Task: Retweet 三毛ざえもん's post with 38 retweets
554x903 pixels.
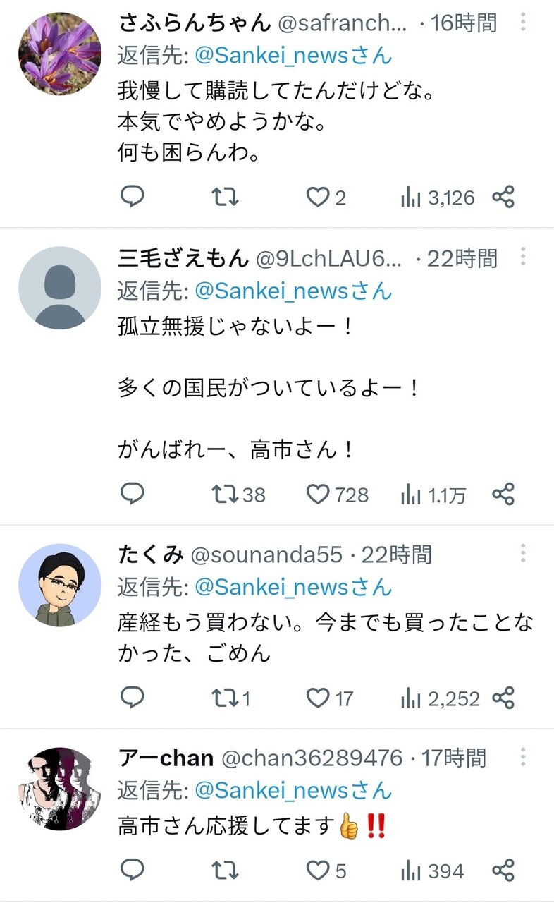Action: point(226,495)
